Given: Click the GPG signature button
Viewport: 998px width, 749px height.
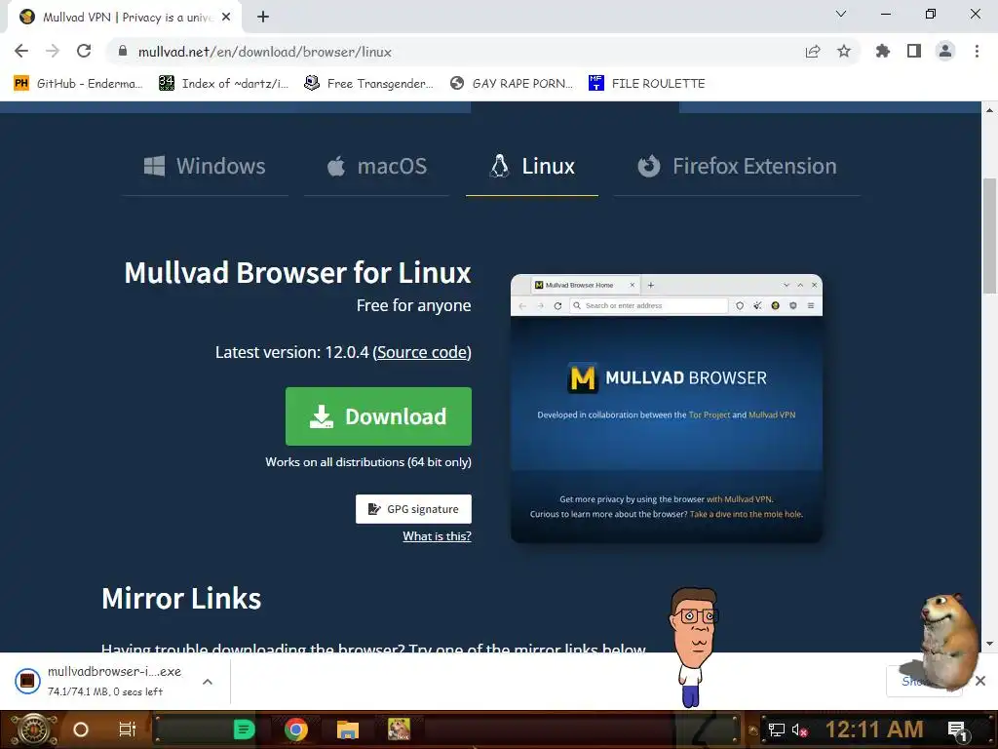Looking at the screenshot, I should tap(413, 509).
